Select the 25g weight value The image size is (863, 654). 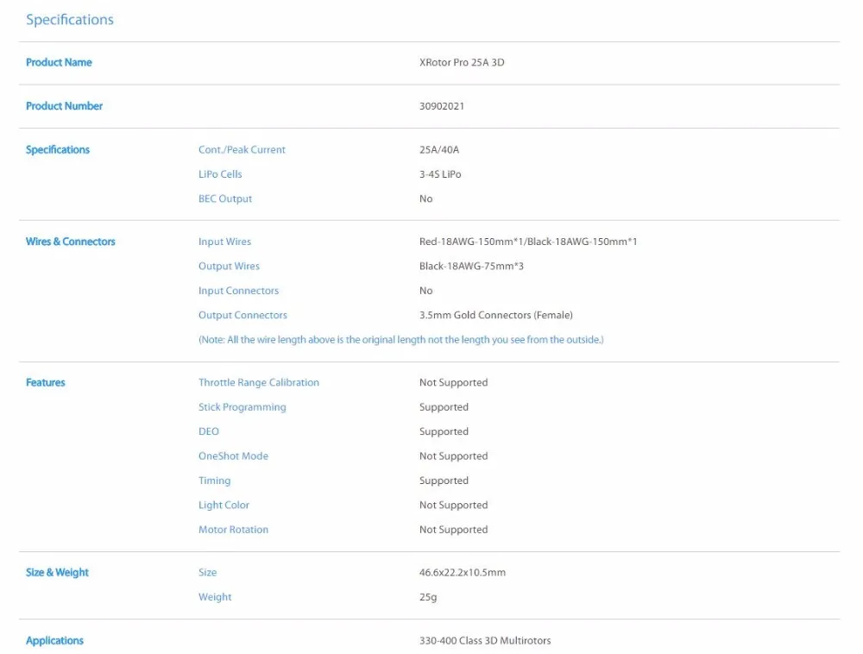428,597
